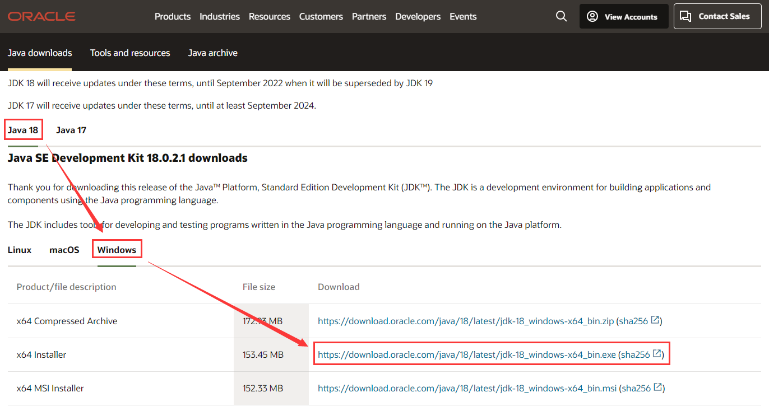The image size is (769, 411).
Task: Open the Developers menu
Action: click(418, 16)
